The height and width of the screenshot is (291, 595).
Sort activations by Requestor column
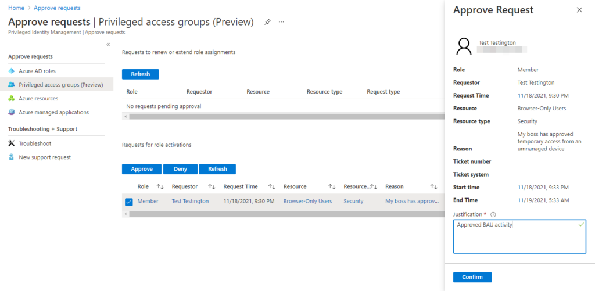click(x=212, y=186)
